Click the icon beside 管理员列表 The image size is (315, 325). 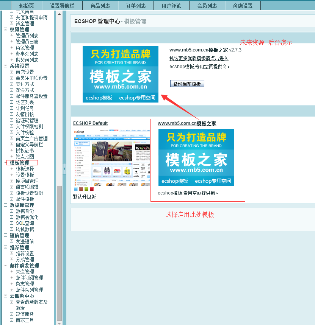point(12,36)
